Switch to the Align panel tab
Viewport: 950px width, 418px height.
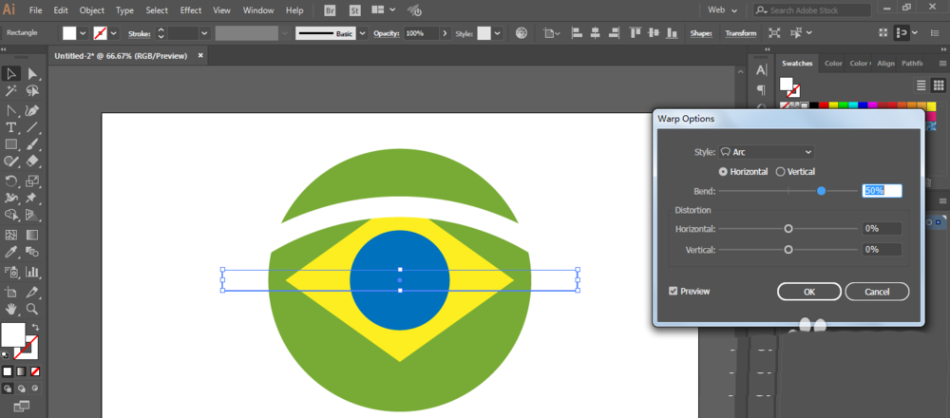tap(885, 64)
